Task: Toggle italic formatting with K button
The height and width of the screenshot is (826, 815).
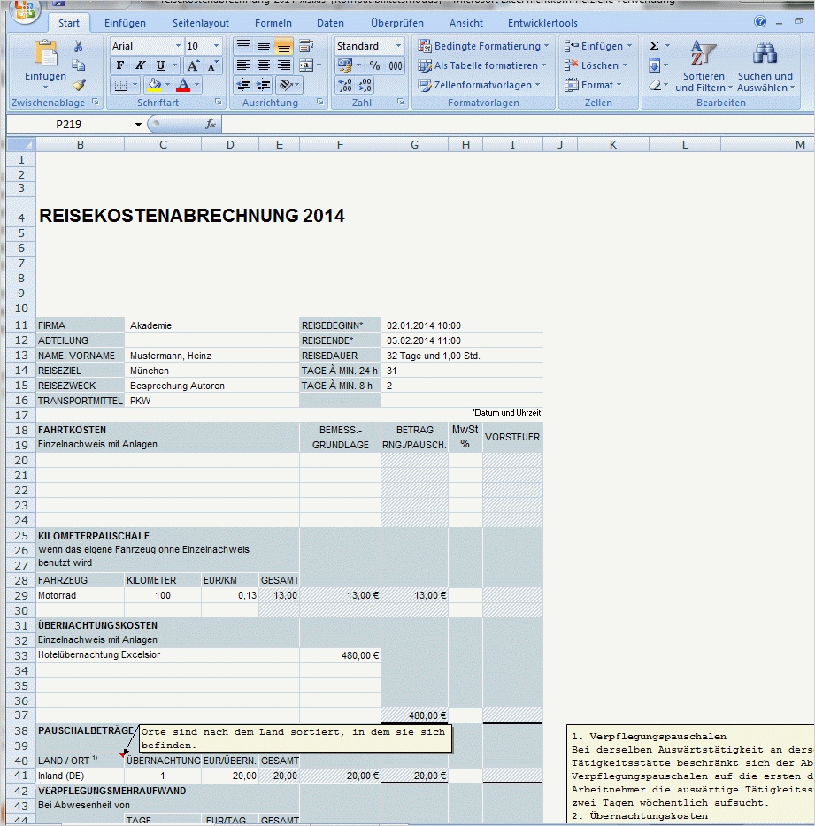Action: (140, 65)
